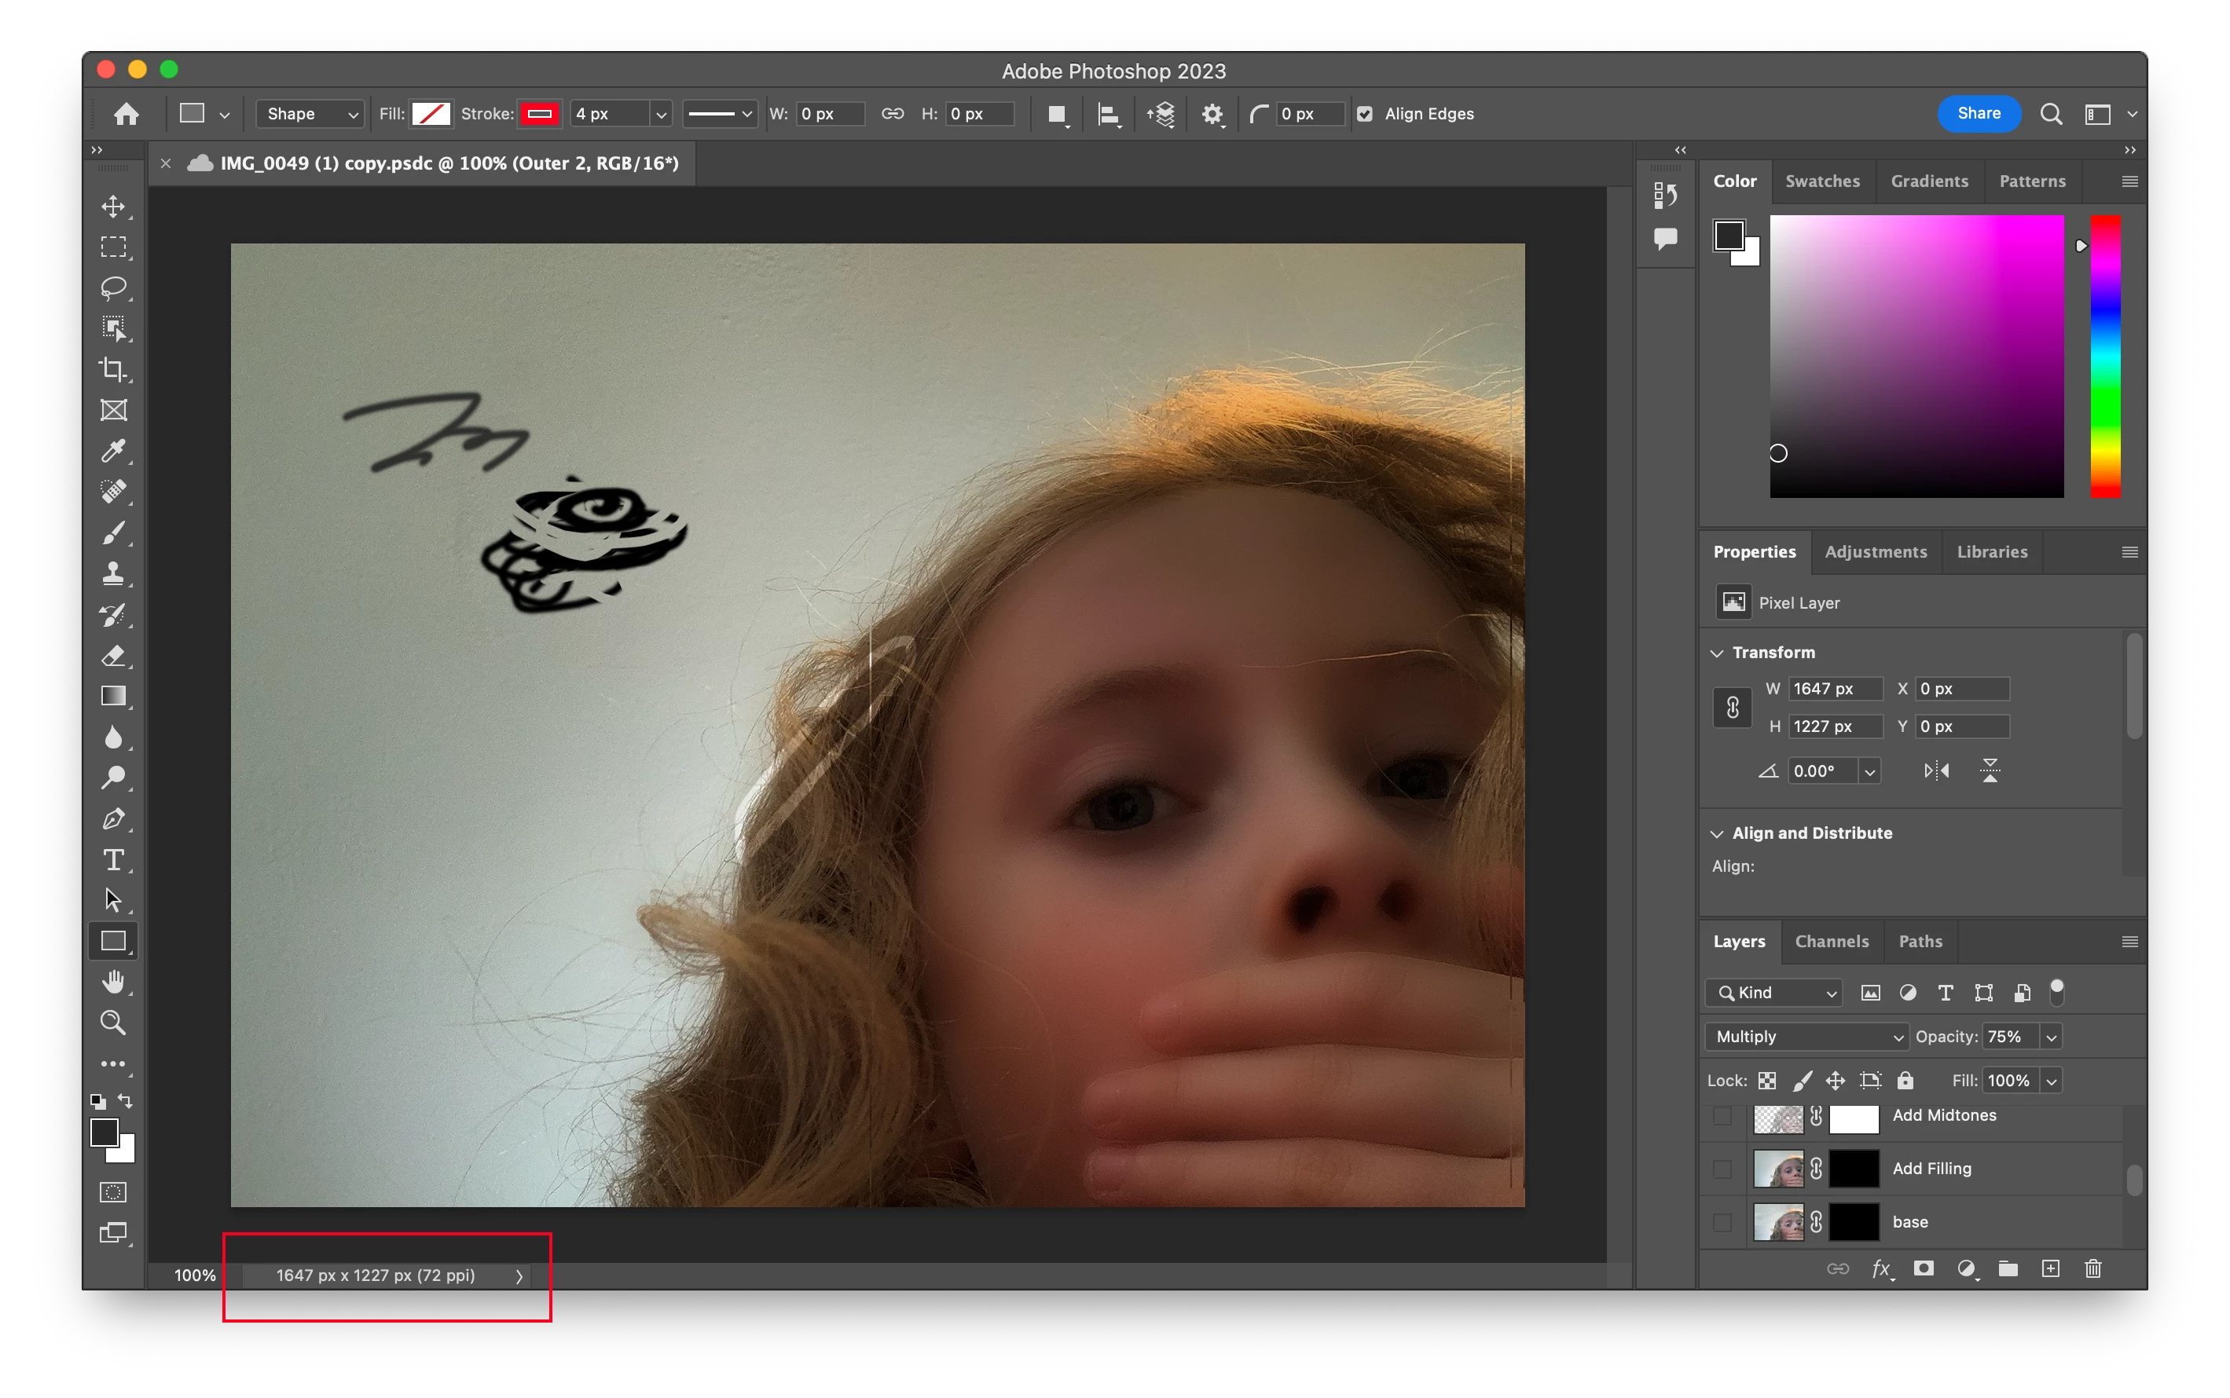Uncheck the Align Edges checkbox

tap(1364, 114)
